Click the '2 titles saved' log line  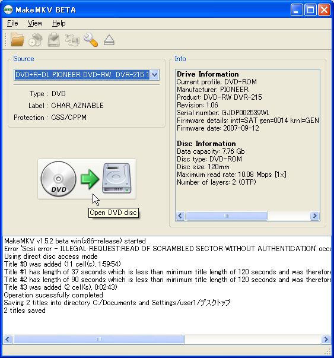pos(25,311)
